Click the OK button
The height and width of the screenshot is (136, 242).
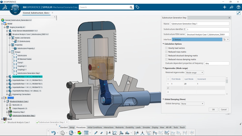click(213, 110)
